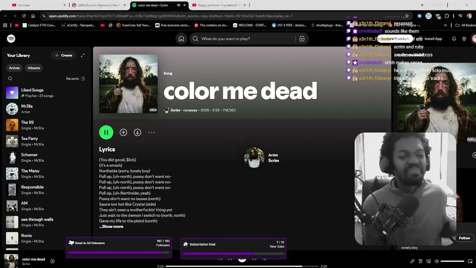Open the Free exclusive vectors bookmark
This screenshot has height=268, width=476.
click(x=173, y=25)
